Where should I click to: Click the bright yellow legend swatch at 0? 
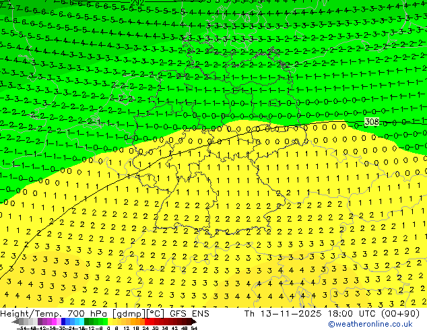pyautogui.click(x=110, y=322)
